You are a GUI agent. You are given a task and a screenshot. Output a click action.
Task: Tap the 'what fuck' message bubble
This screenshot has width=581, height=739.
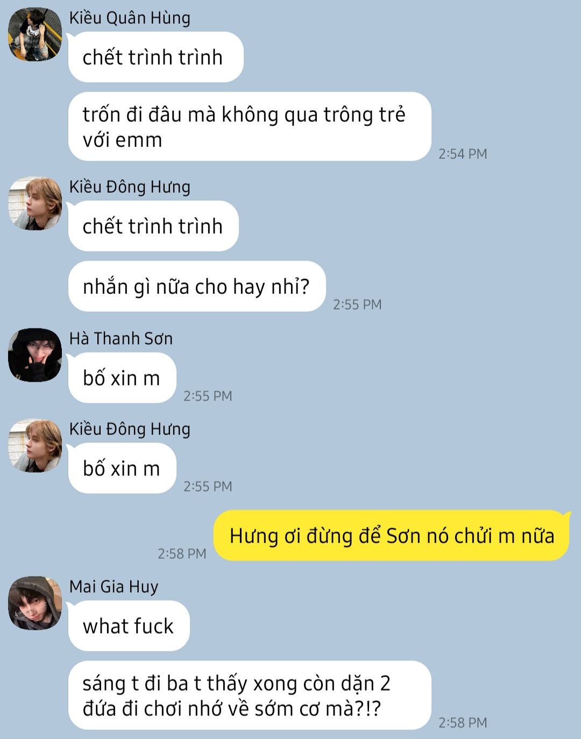coord(129,626)
